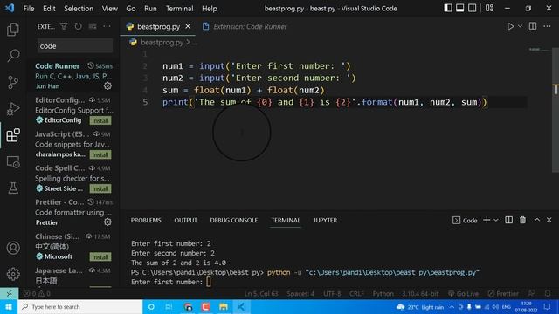
Task: Open the Selection menu
Action: click(79, 9)
